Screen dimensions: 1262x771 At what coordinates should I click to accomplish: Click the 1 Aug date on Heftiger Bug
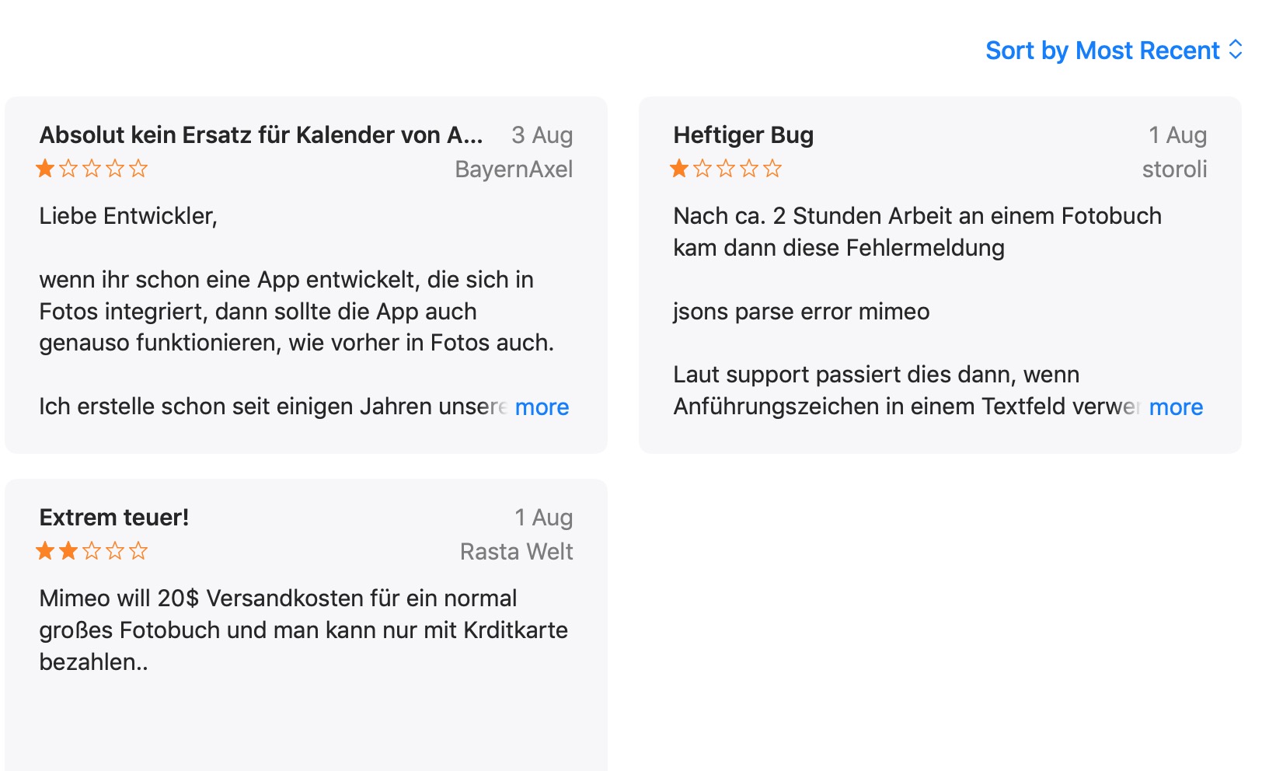click(x=1177, y=135)
